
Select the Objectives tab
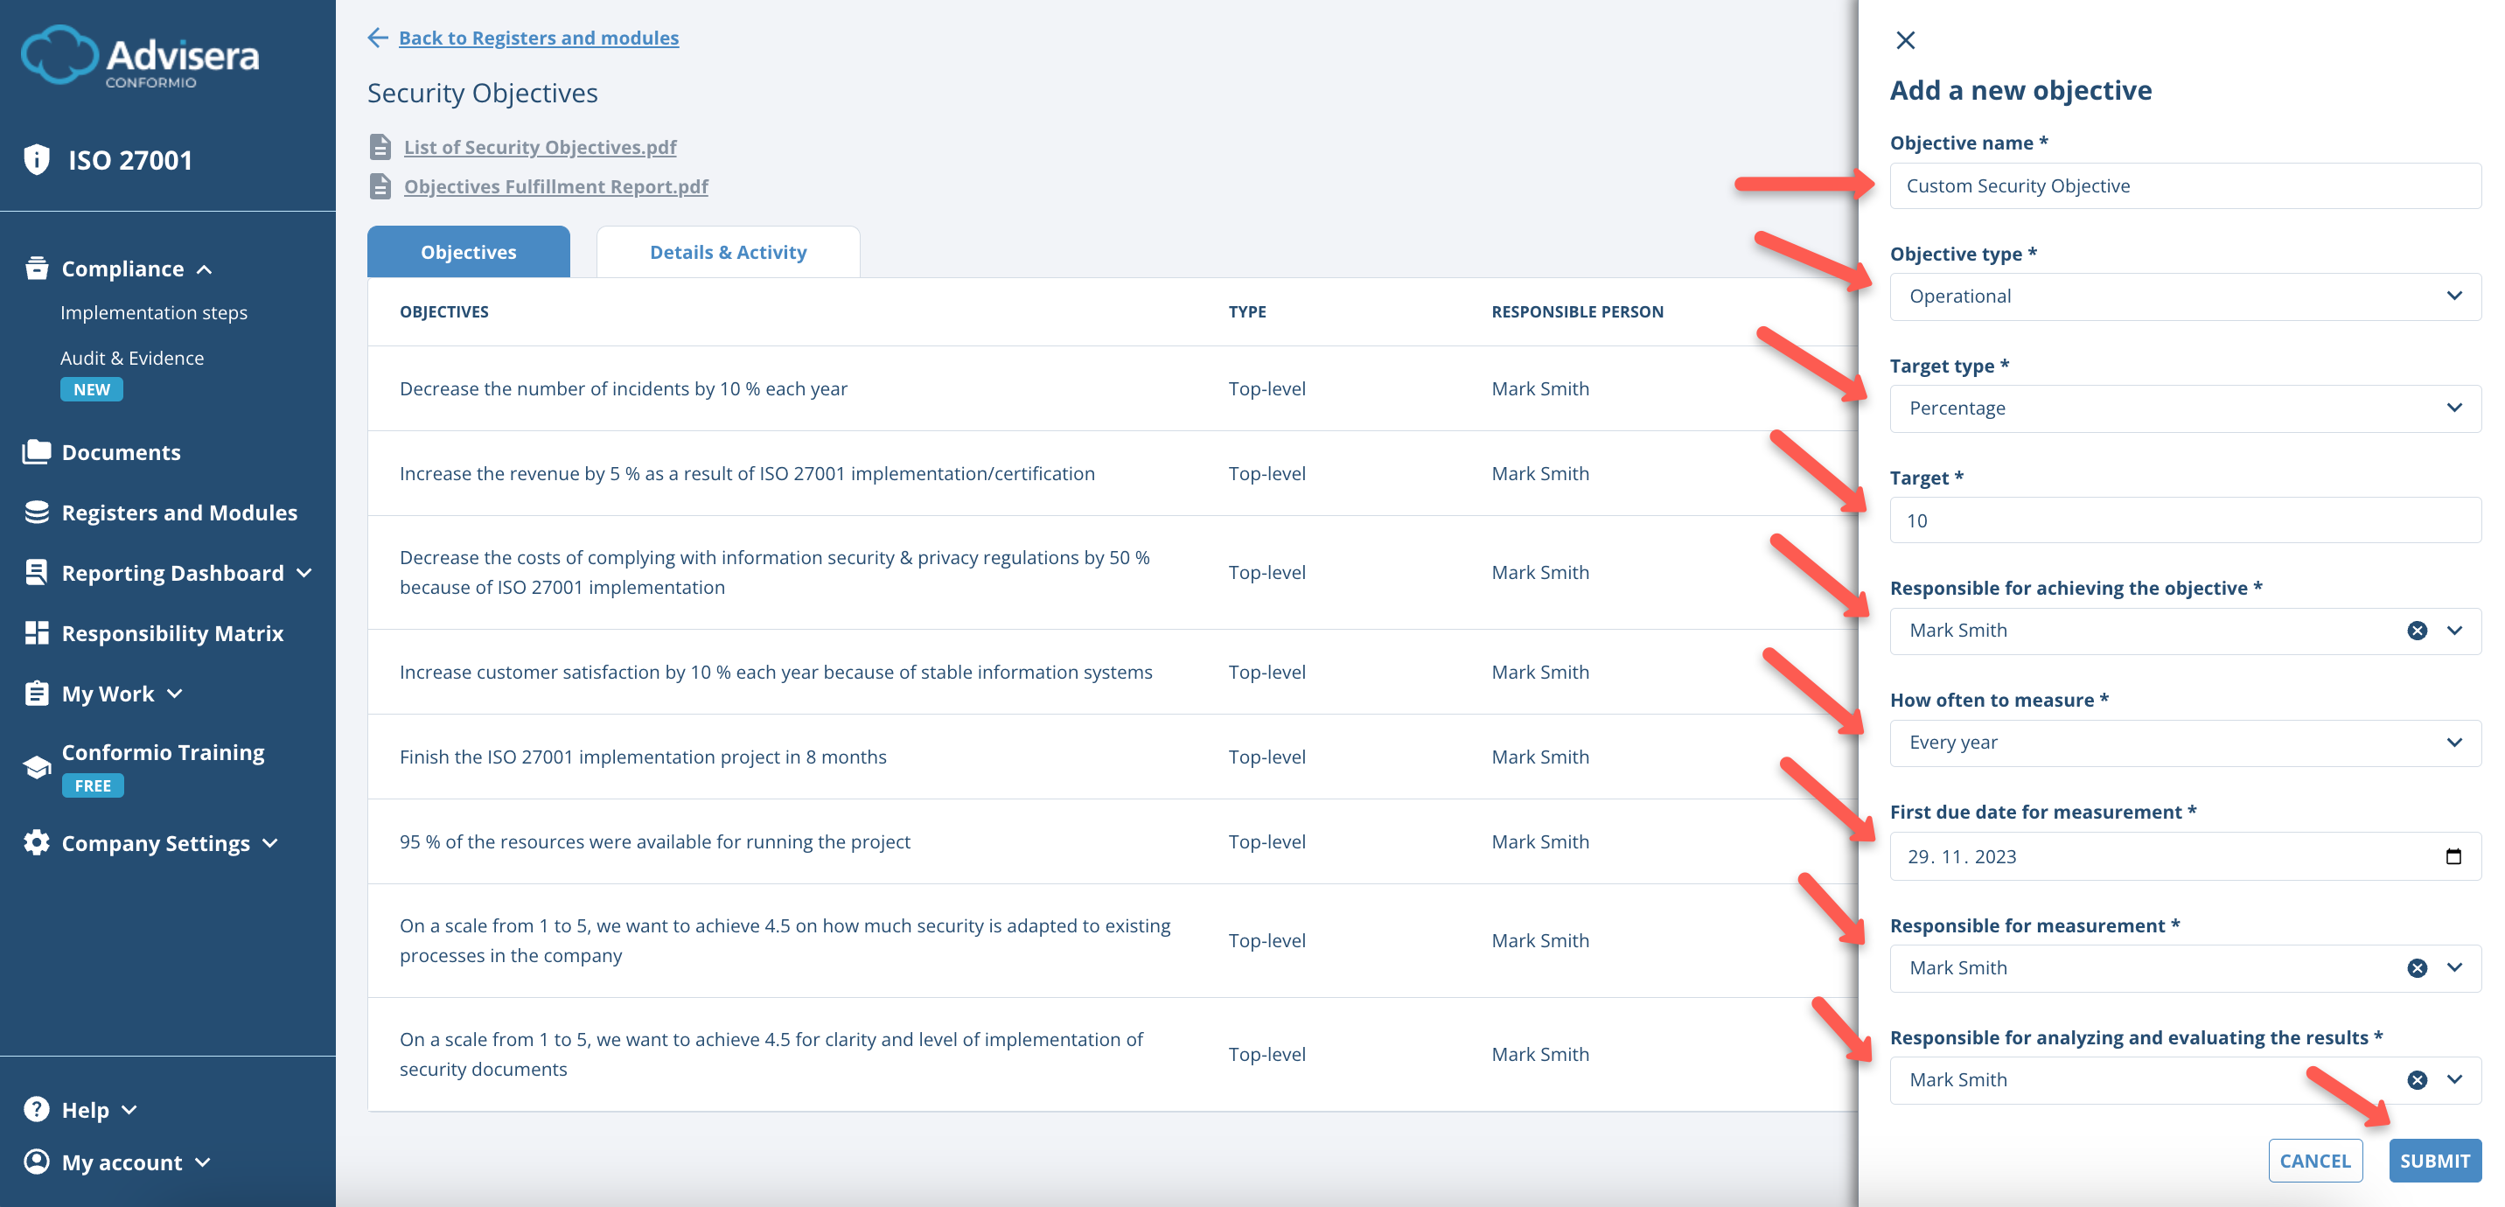point(468,251)
